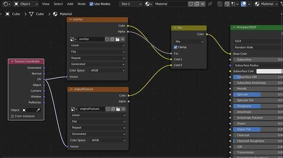Screen dimensions: 283x158
Task: Browse images in the originalTexture node
Action: 74,109
